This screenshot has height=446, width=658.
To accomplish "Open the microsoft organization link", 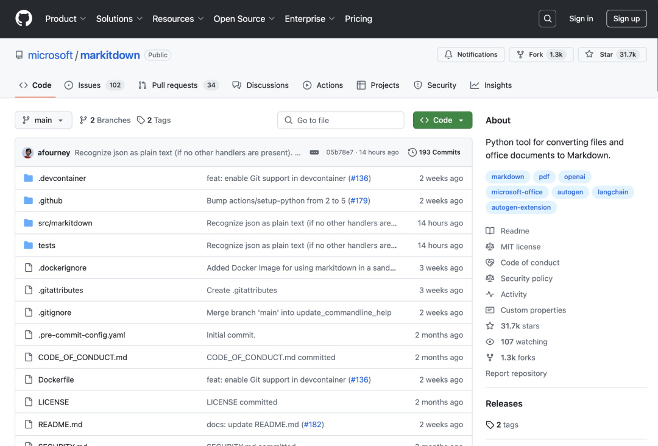I will click(x=50, y=55).
